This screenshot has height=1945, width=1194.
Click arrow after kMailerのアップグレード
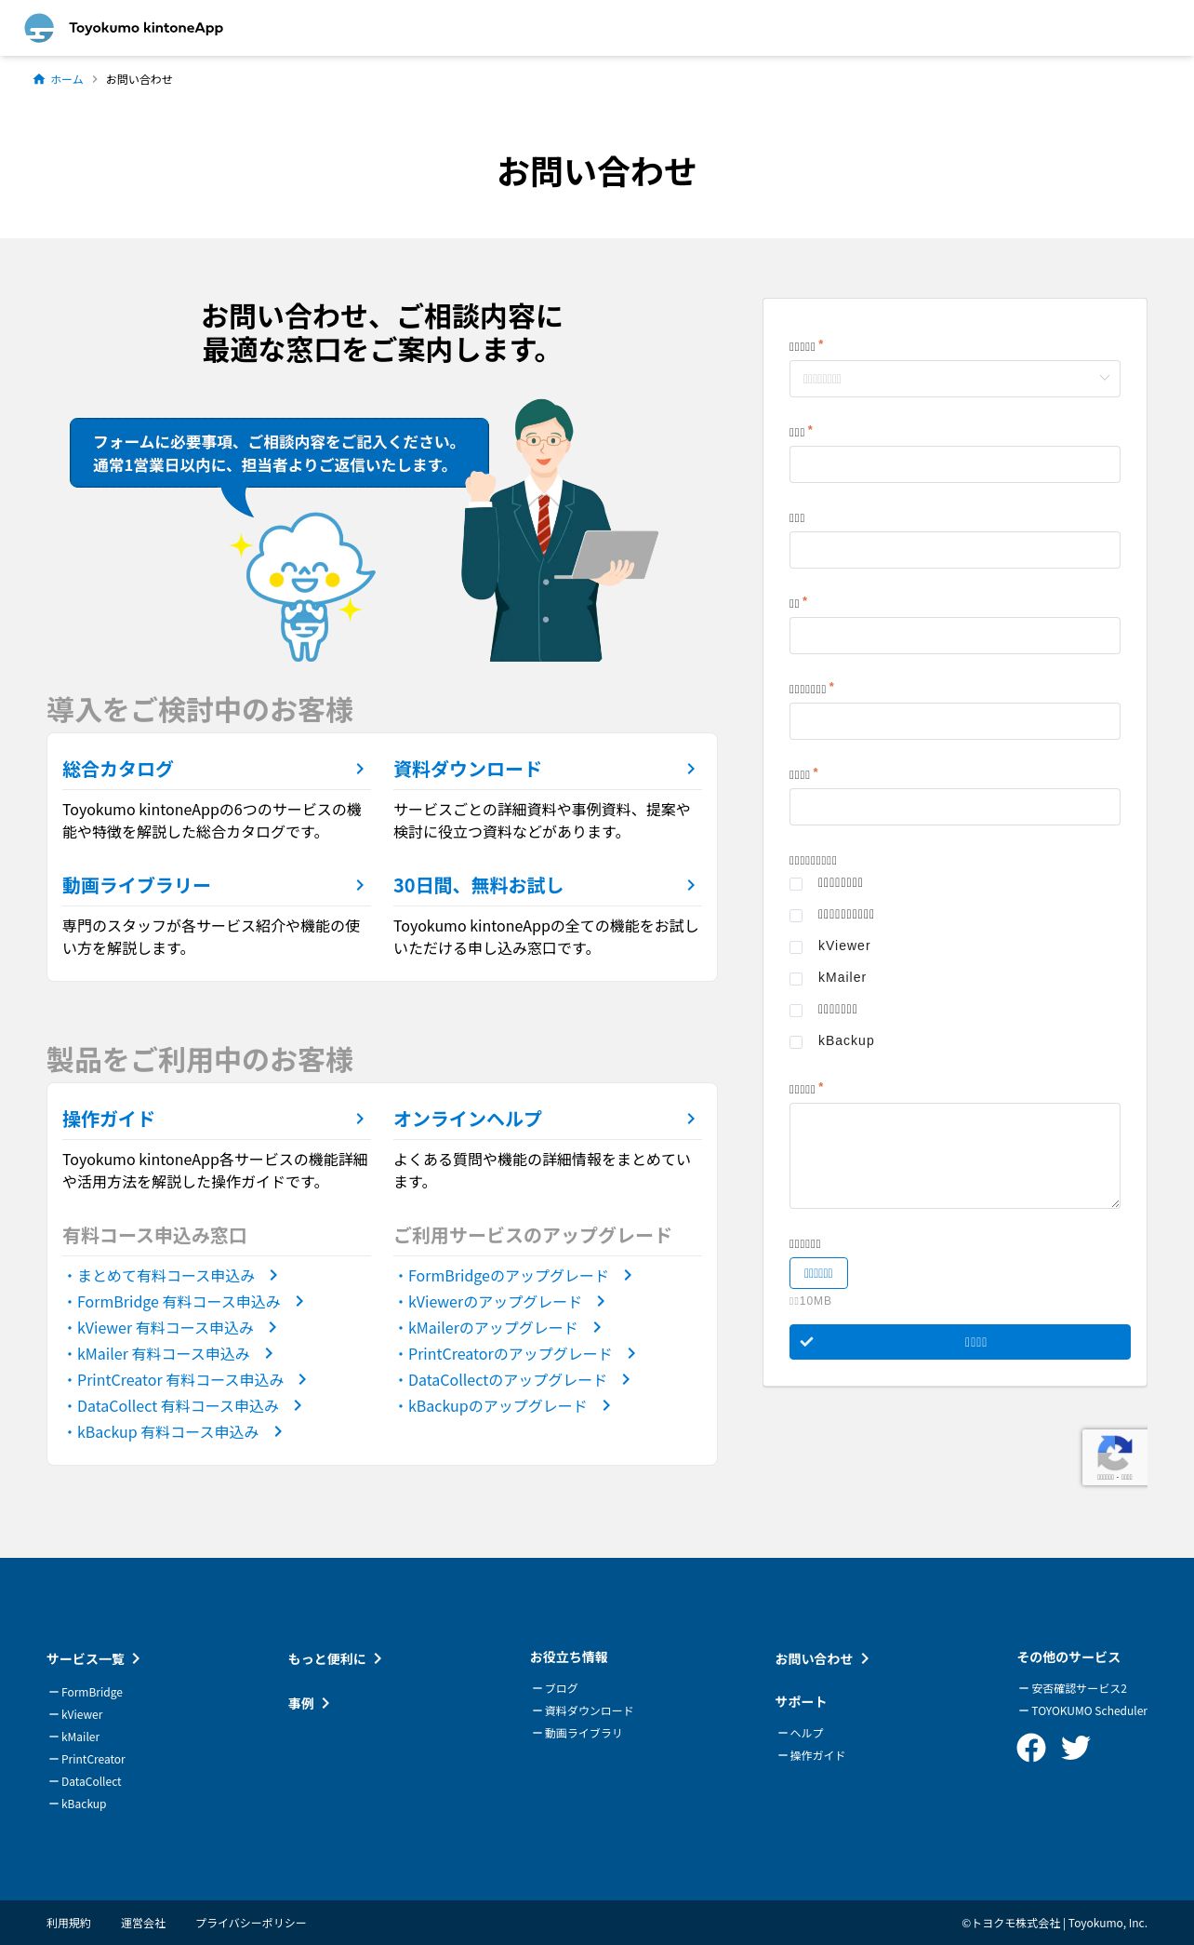pyautogui.click(x=597, y=1327)
